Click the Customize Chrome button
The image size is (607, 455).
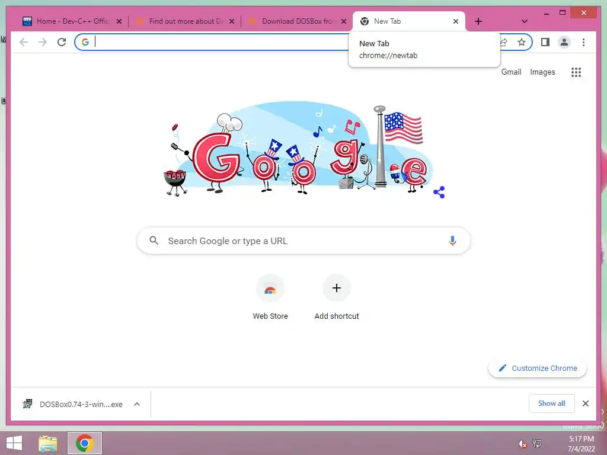point(538,369)
